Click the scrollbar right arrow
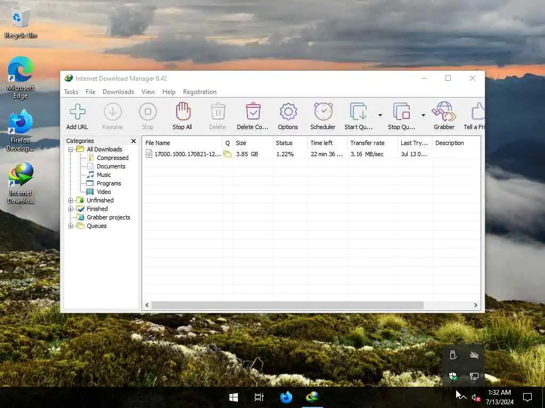This screenshot has height=408, width=545. 475,305
